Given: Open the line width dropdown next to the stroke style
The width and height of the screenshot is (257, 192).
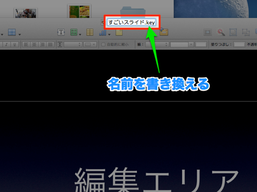Looking at the screenshot, I should pos(182,45).
